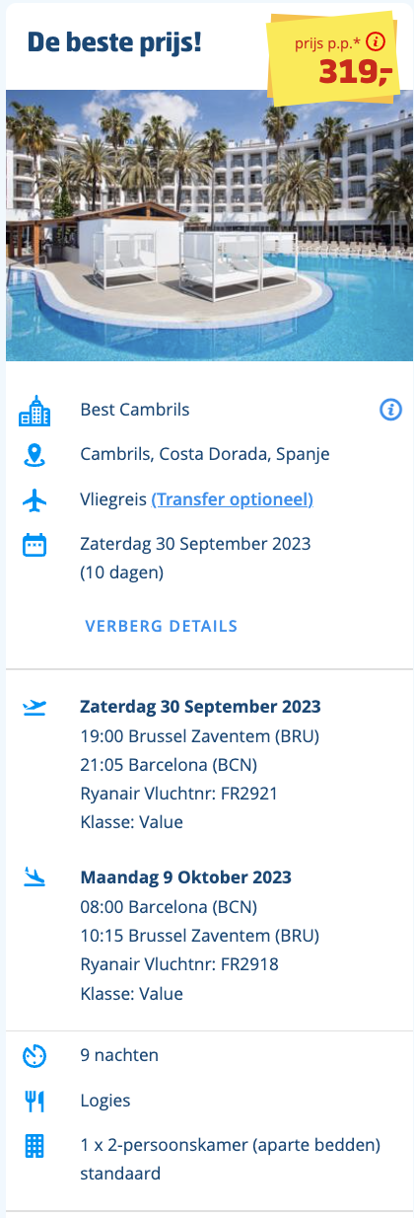Click the info icon beside Best Cambrils

tap(390, 410)
